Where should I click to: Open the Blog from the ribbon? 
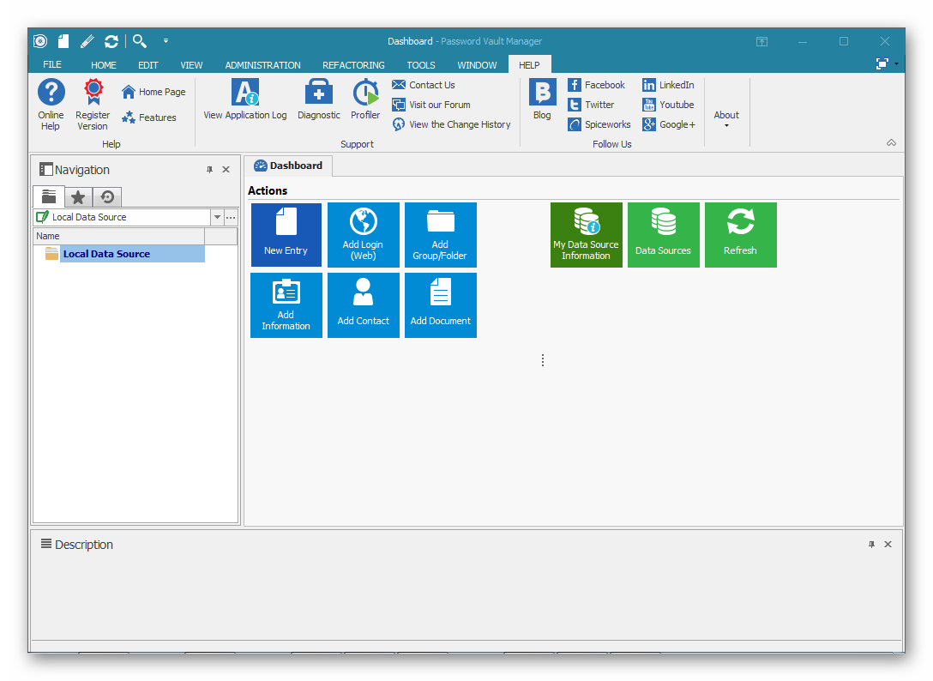[542, 100]
